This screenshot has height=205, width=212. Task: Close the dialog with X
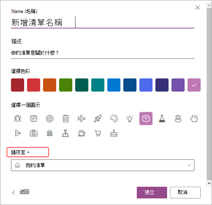tap(197, 7)
